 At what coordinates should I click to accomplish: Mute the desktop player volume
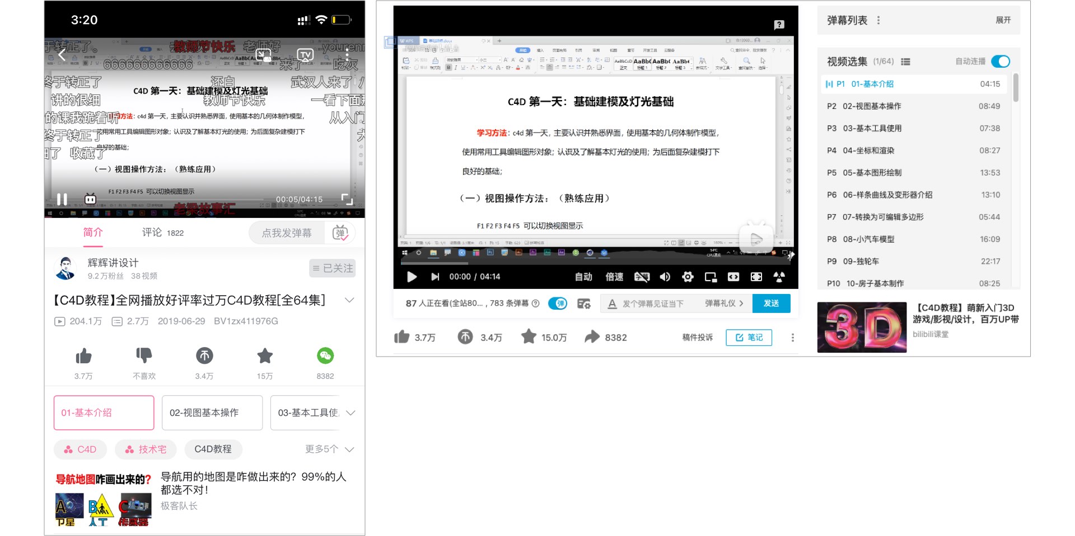[665, 277]
